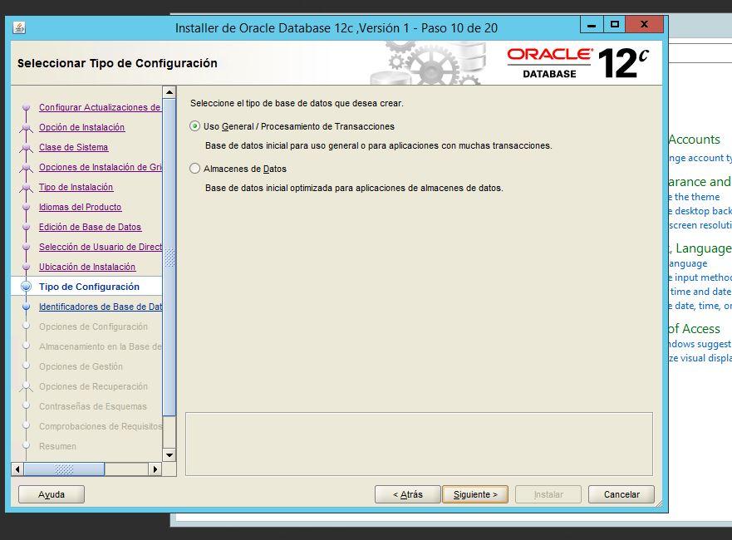Screen dimensions: 732x540
Task: Go back with the Atrás button
Action: pos(408,494)
